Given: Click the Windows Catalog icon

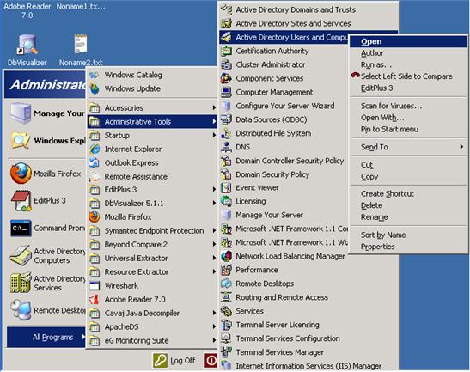Looking at the screenshot, I should tap(95, 75).
